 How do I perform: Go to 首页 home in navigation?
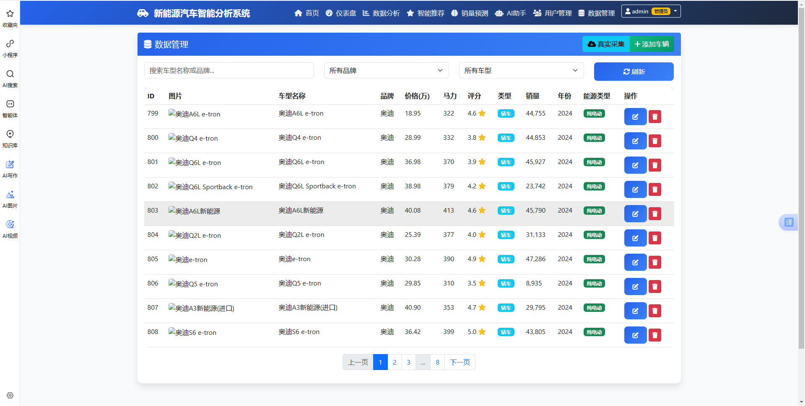tap(306, 13)
